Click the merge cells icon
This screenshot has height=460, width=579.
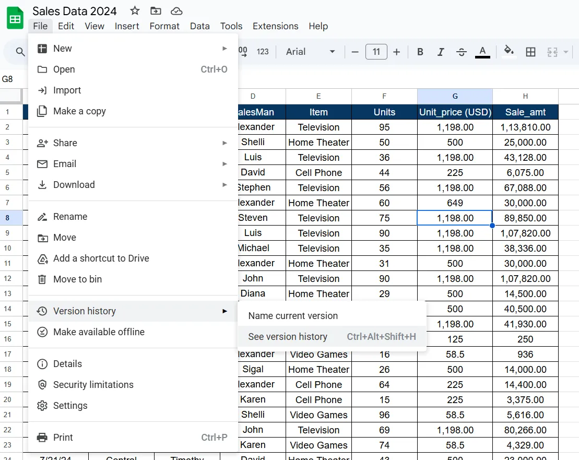click(552, 52)
